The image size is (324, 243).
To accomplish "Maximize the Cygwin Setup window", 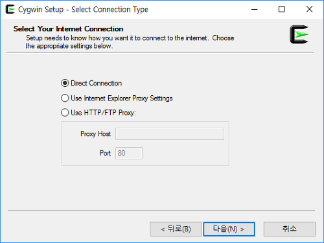I will click(281, 9).
